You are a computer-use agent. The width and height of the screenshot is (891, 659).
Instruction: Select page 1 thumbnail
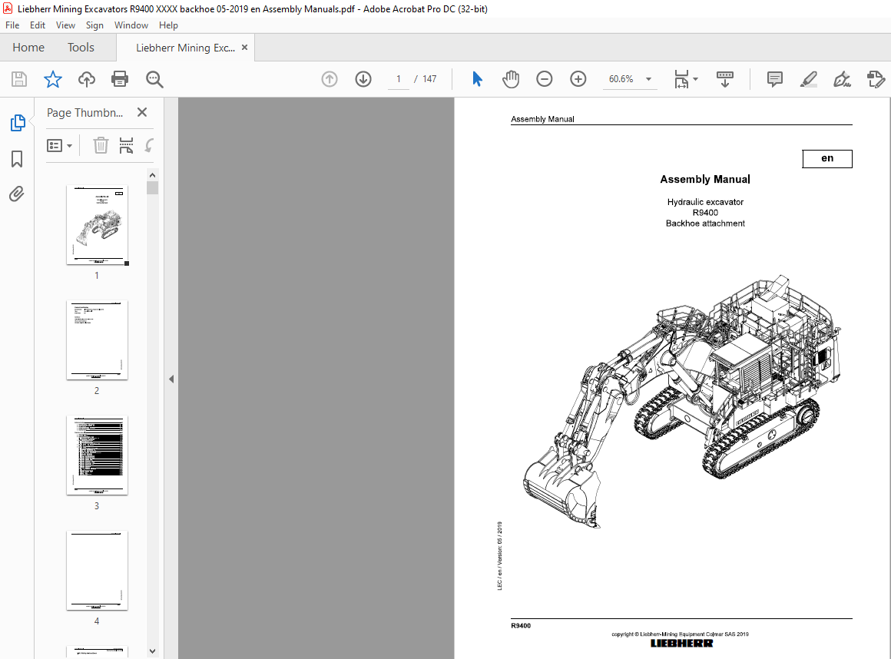pos(98,225)
